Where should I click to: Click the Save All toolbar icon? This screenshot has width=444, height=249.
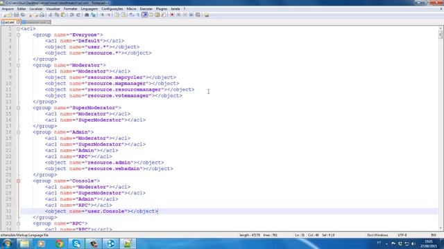[23, 15]
